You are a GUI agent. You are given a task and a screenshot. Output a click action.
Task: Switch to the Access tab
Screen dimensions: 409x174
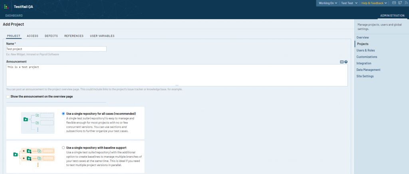point(33,36)
